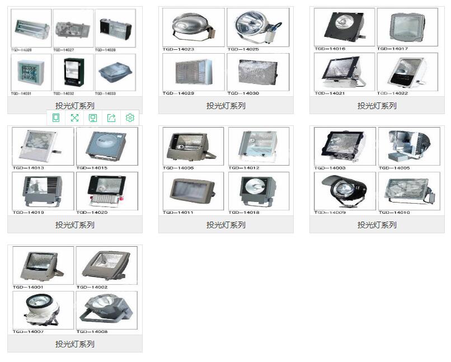Viewport: 451px width, 362px height.
Task: Open the TGD-14012 light gray lamp photo
Action: tap(259, 147)
